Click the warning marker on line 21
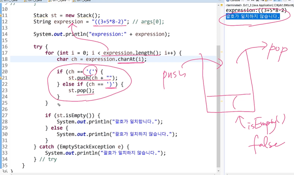 click(1, 78)
